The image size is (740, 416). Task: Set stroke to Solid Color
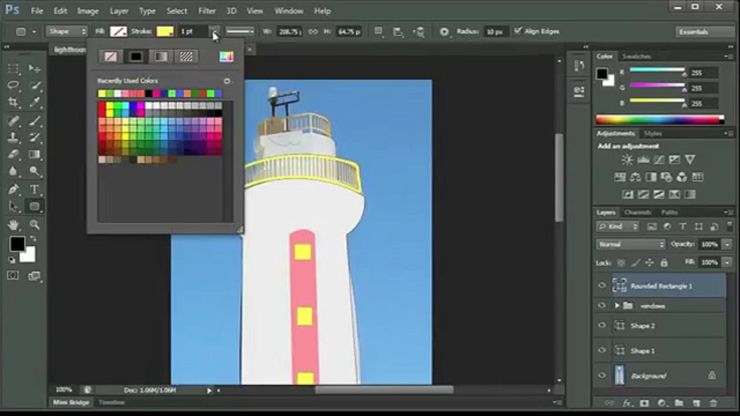pyautogui.click(x=136, y=56)
